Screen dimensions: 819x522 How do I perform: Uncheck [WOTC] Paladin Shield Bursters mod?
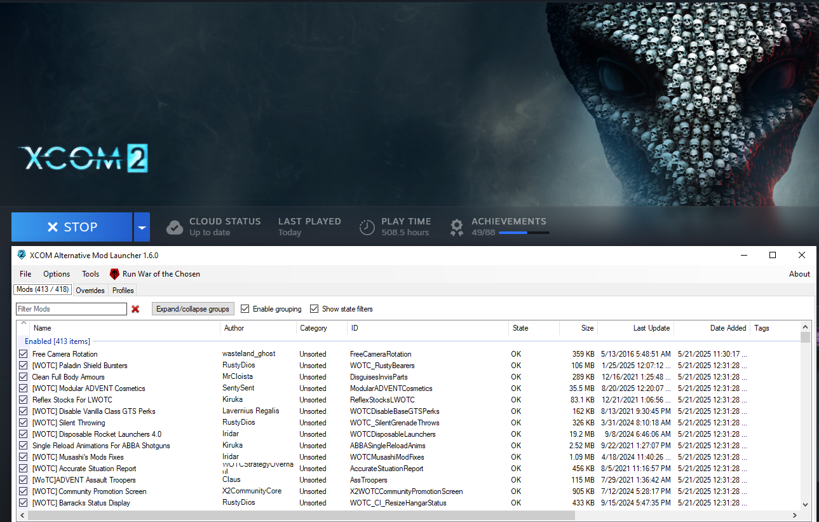24,366
